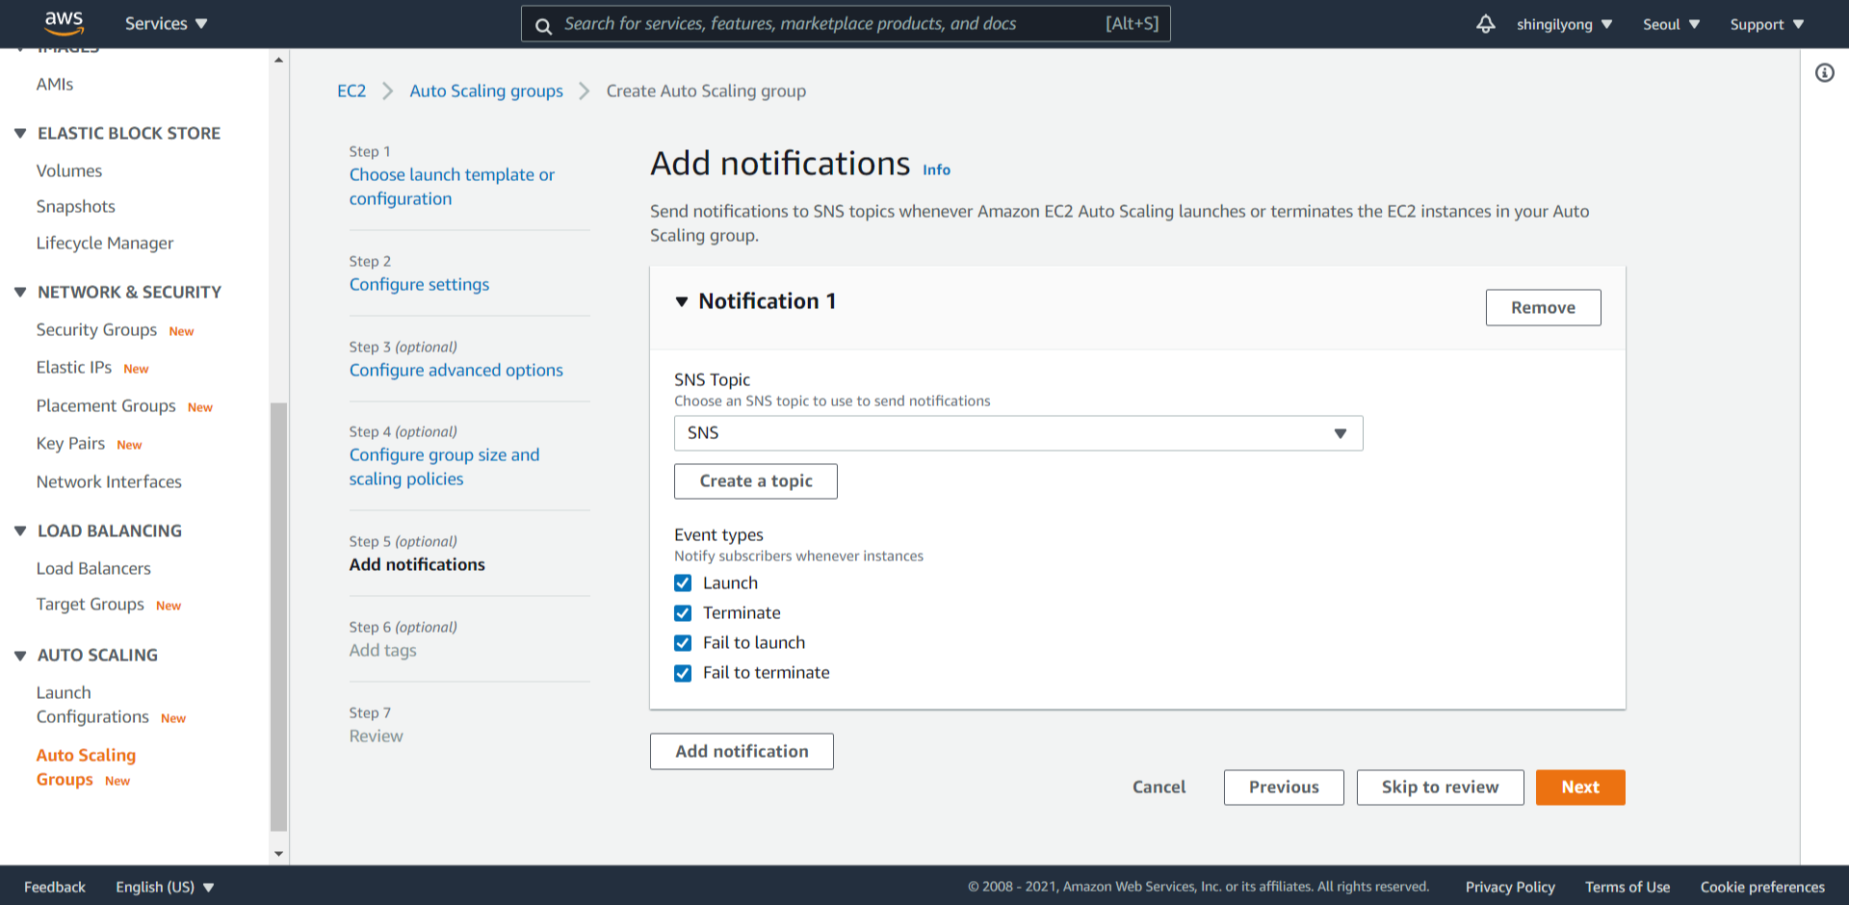
Task: Open the notifications bell icon
Action: [1485, 24]
